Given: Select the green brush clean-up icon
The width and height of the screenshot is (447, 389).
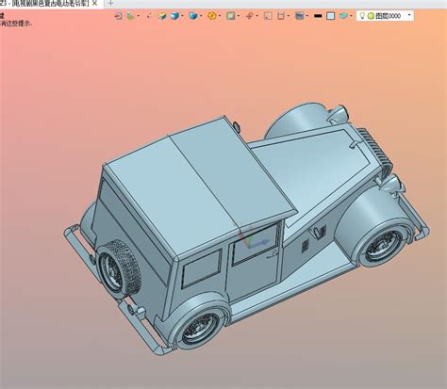Looking at the screenshot, I should click(x=130, y=16).
